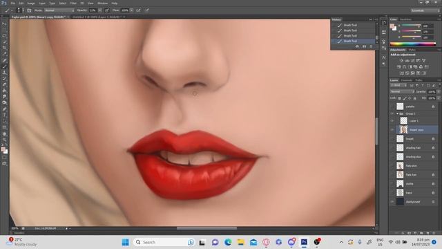
Task: Create new group in Layers panel
Action: click(x=421, y=233)
